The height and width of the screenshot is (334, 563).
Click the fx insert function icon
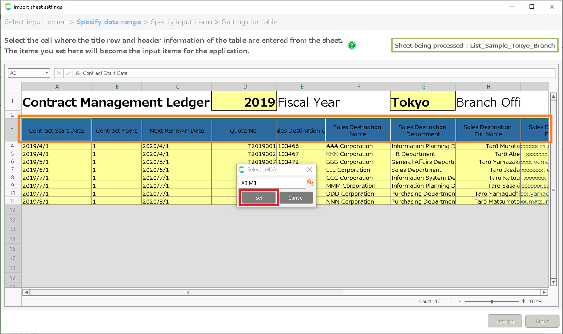[x=77, y=73]
